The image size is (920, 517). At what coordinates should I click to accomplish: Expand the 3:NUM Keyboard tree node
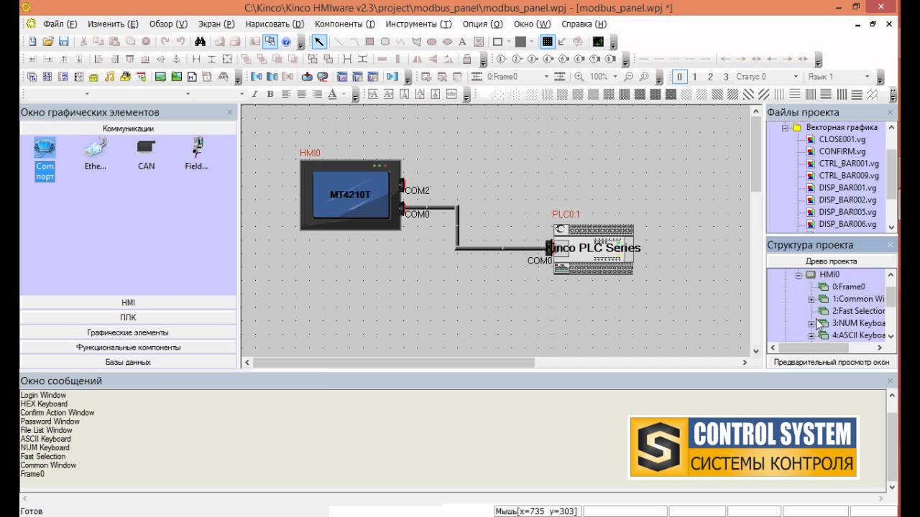click(x=811, y=324)
